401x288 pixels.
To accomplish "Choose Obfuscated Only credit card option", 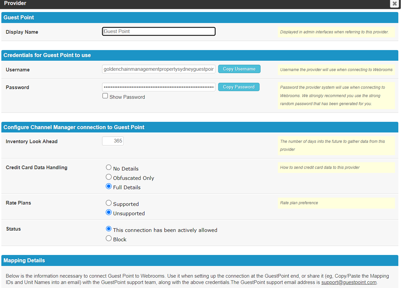I will pyautogui.click(x=108, y=177).
